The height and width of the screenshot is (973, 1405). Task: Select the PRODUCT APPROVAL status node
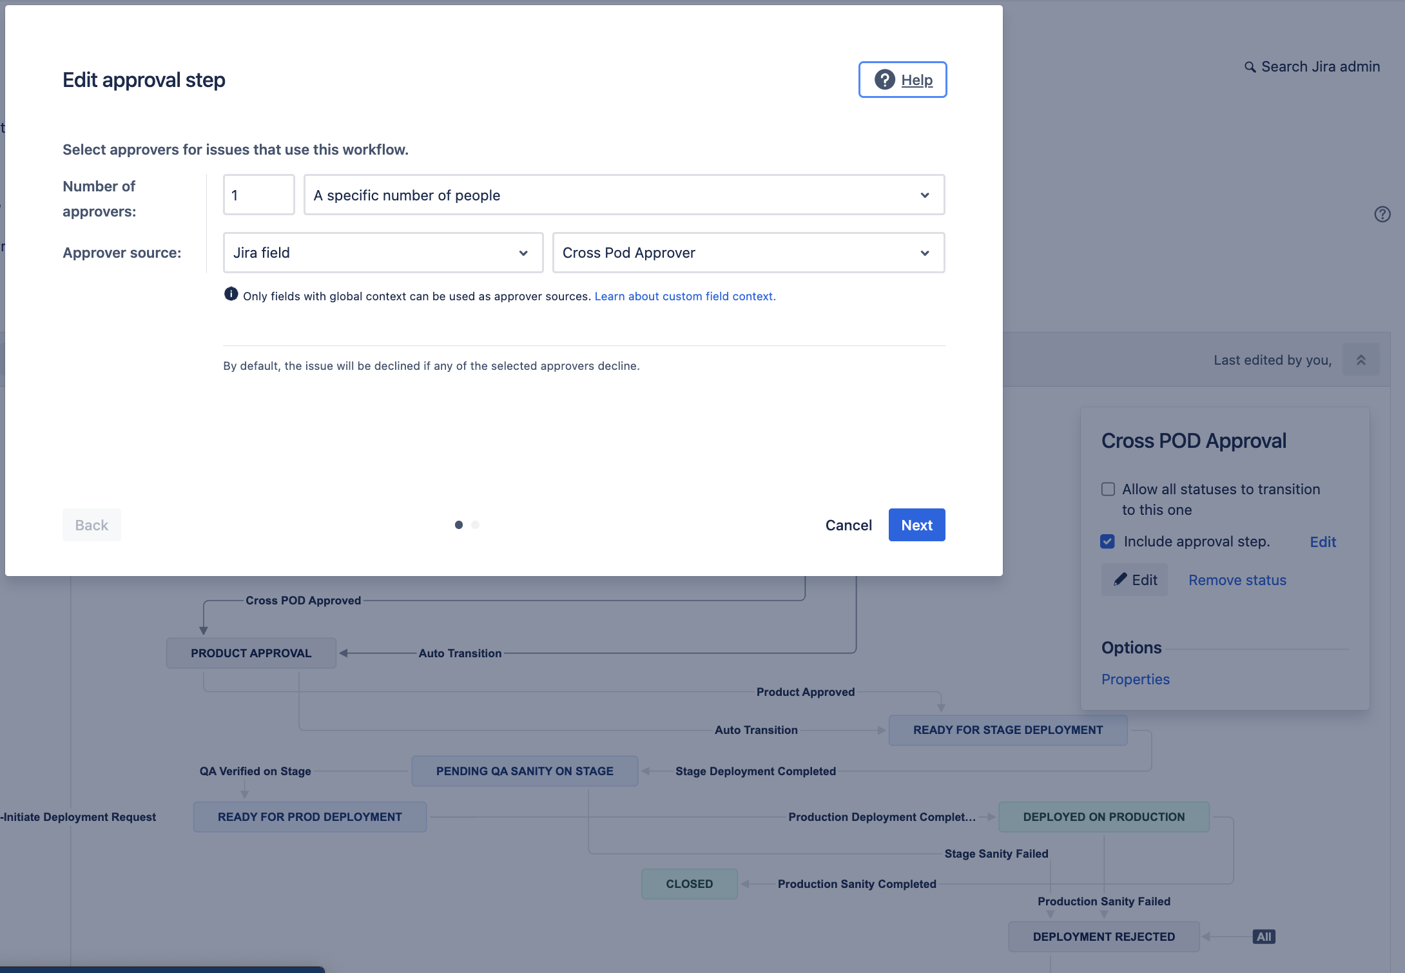click(251, 653)
